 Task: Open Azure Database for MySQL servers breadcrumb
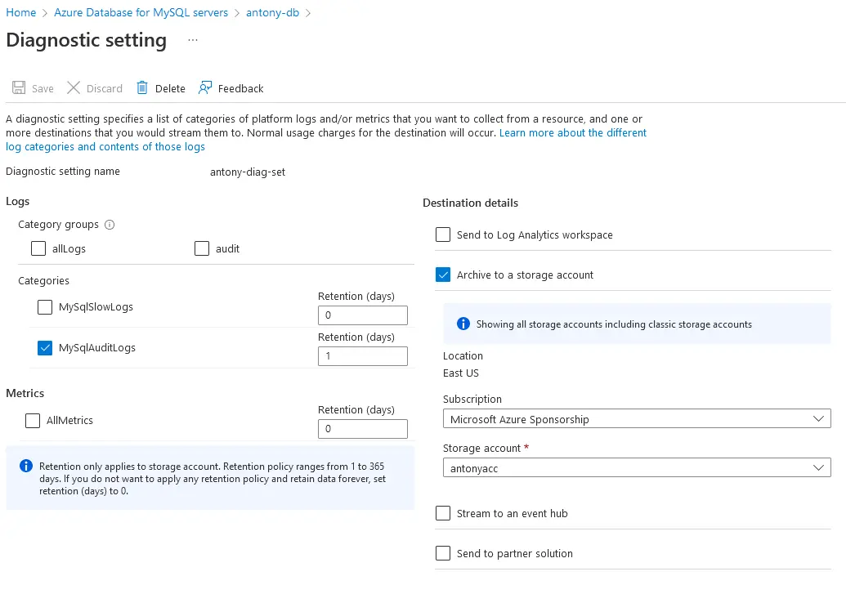[x=141, y=13]
